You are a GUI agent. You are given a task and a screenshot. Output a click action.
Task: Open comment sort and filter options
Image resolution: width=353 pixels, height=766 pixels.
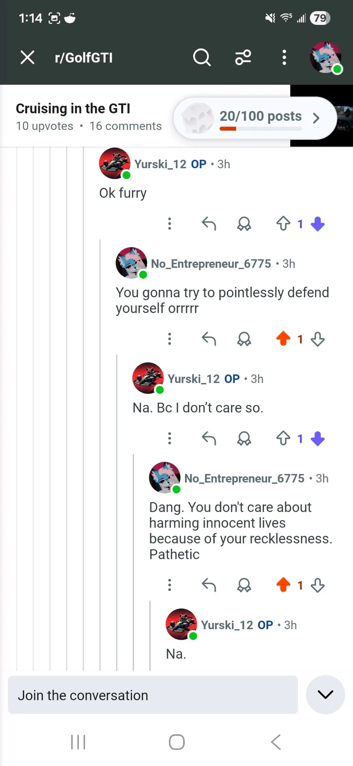(243, 58)
